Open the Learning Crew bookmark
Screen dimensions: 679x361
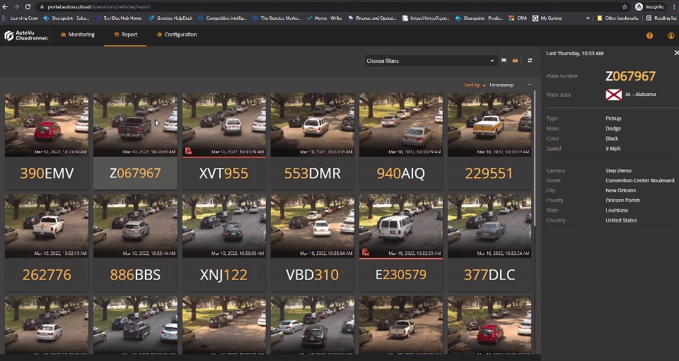pyautogui.click(x=21, y=18)
